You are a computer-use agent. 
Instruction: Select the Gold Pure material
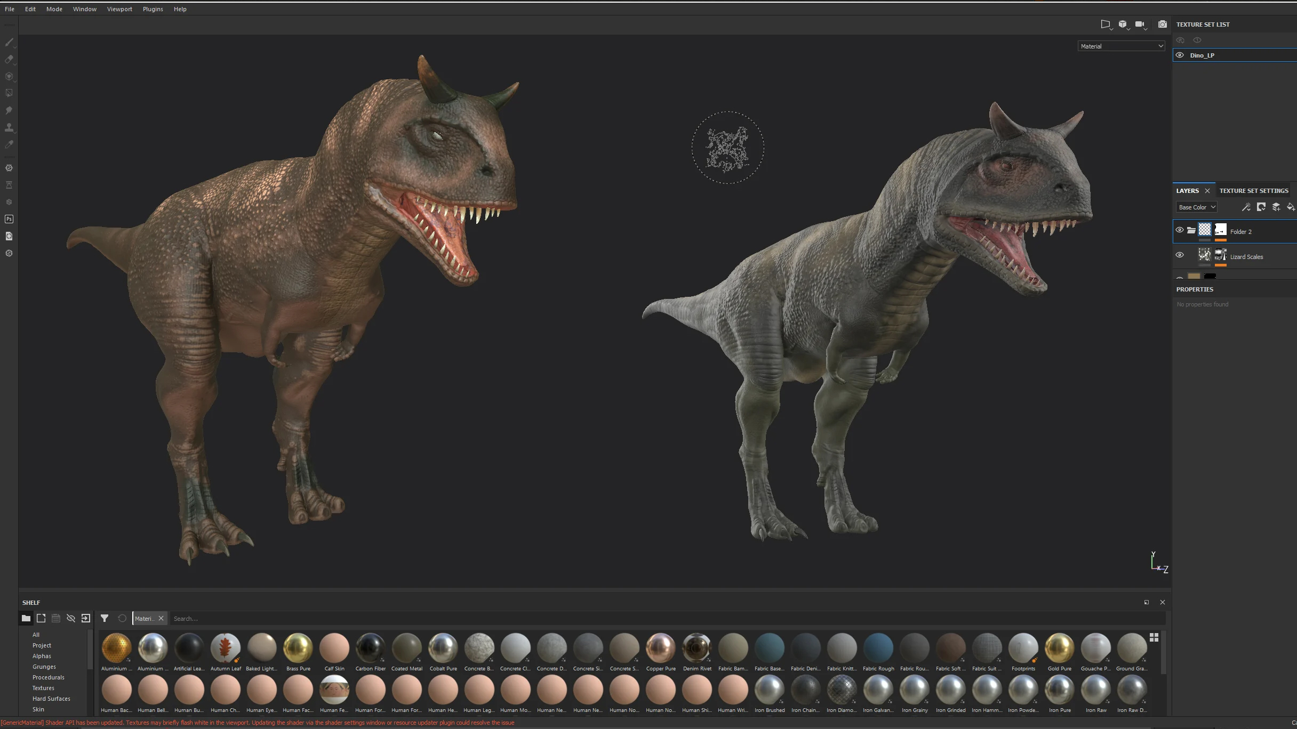tap(1059, 652)
